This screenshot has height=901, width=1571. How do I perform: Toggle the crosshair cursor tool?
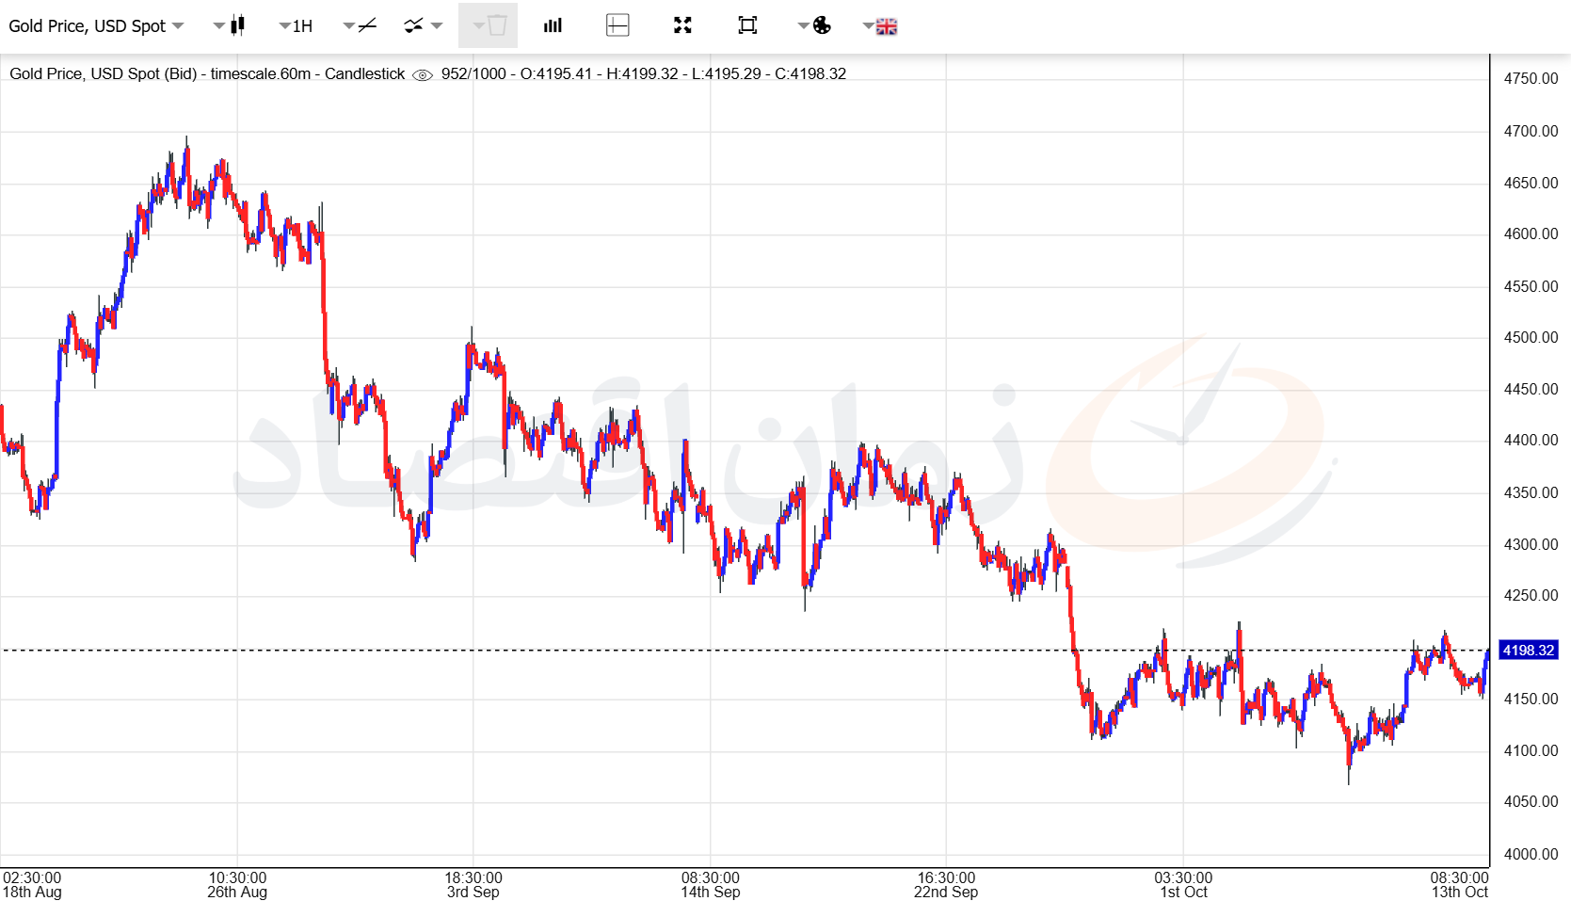coord(617,25)
